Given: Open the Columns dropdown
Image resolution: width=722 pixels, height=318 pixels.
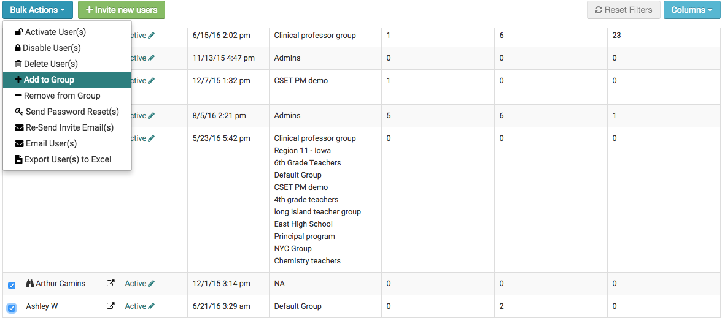Looking at the screenshot, I should click(x=691, y=10).
